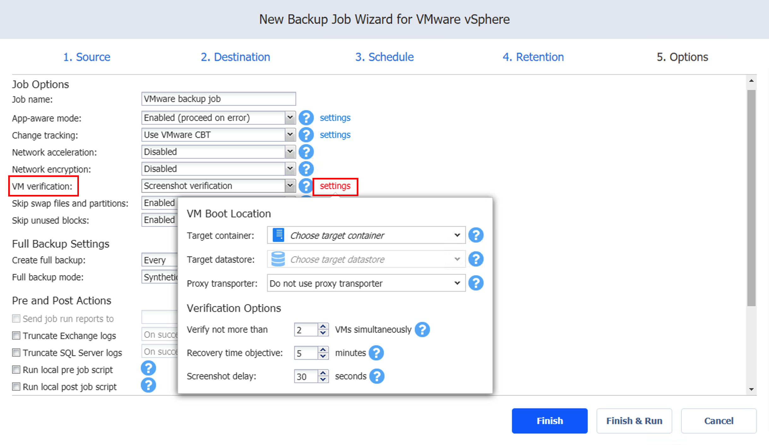Open help for Proxy transporter

coord(476,283)
